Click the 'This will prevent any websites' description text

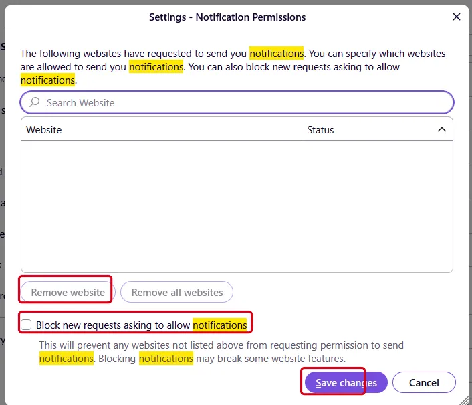tap(221, 352)
